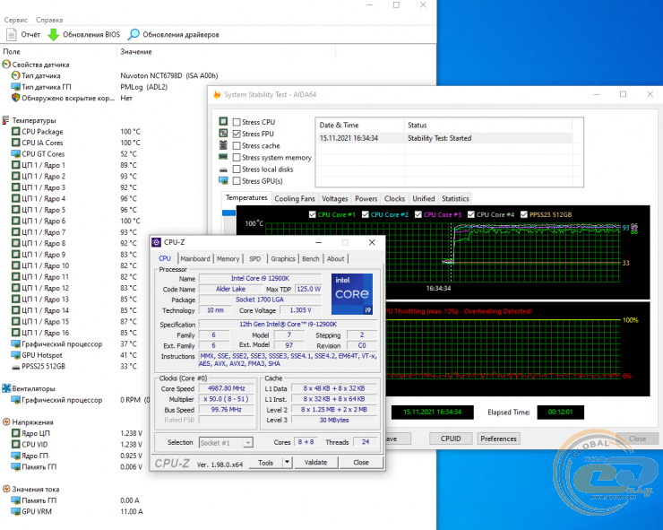Open the Bench tab in CPU-Z
663x530 pixels.
click(311, 258)
